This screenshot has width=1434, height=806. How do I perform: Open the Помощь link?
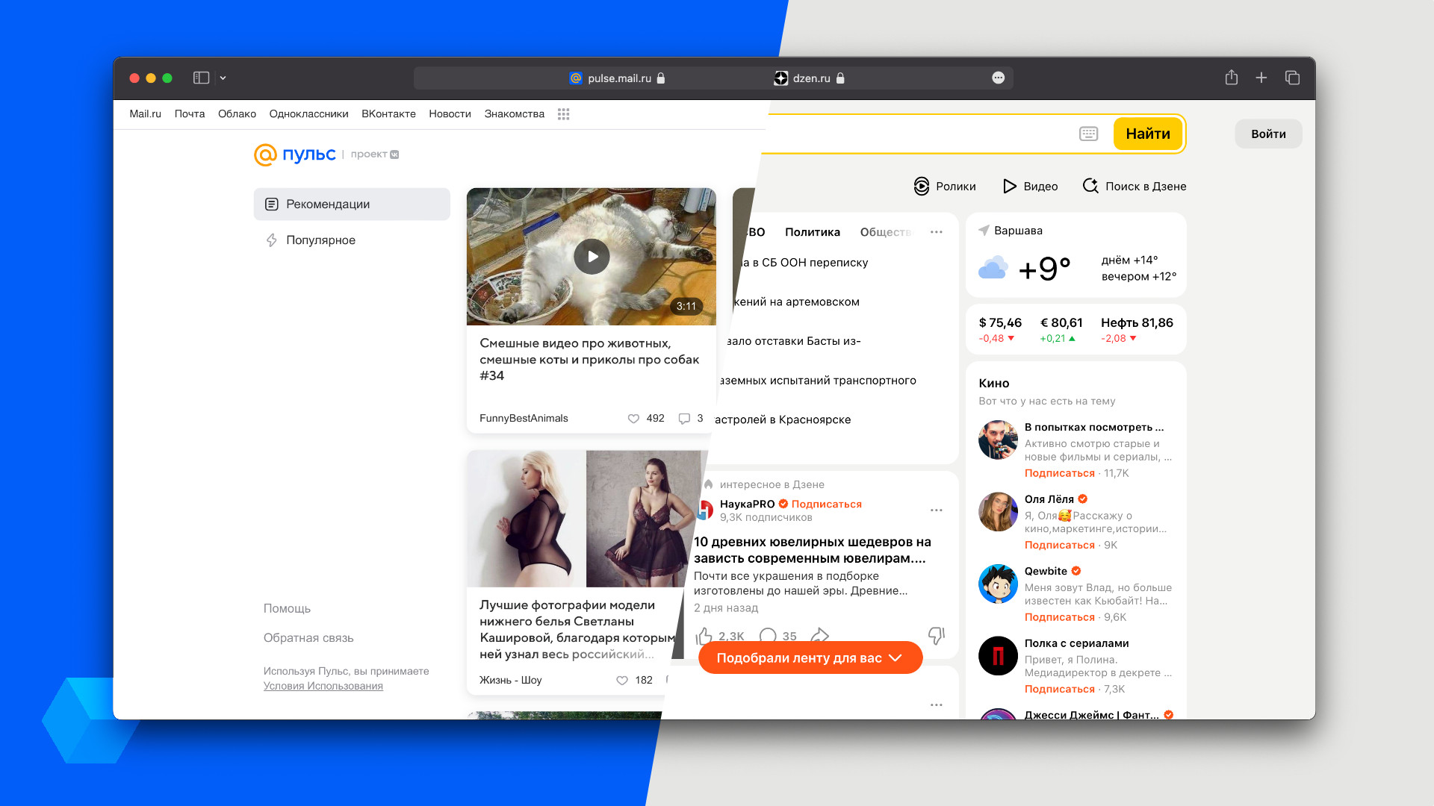point(287,608)
